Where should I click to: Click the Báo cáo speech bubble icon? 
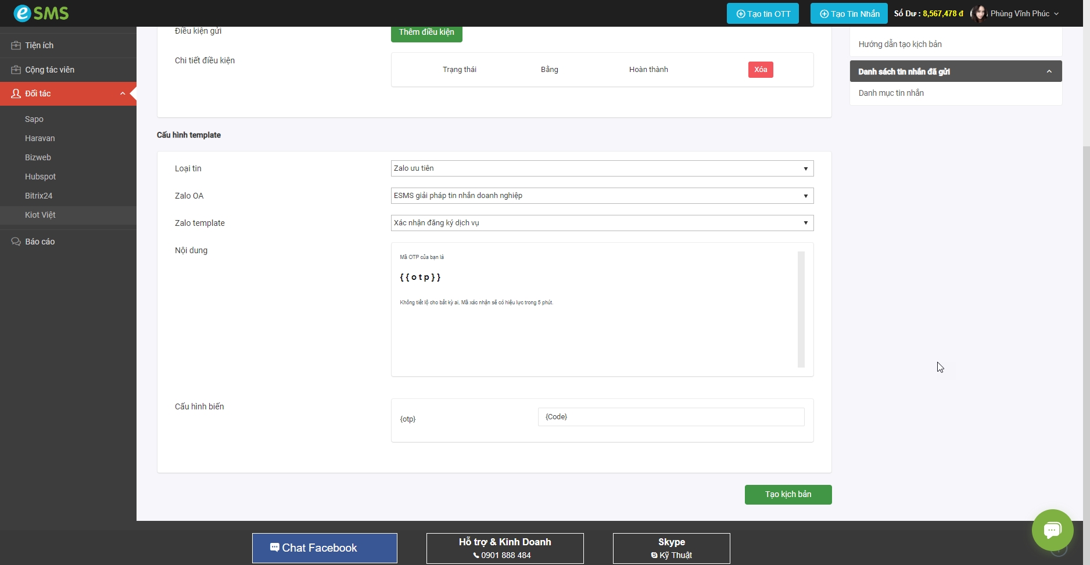tap(16, 242)
